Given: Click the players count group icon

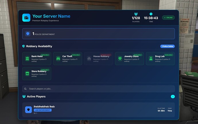Looking at the screenshot, I should (x=136, y=14).
